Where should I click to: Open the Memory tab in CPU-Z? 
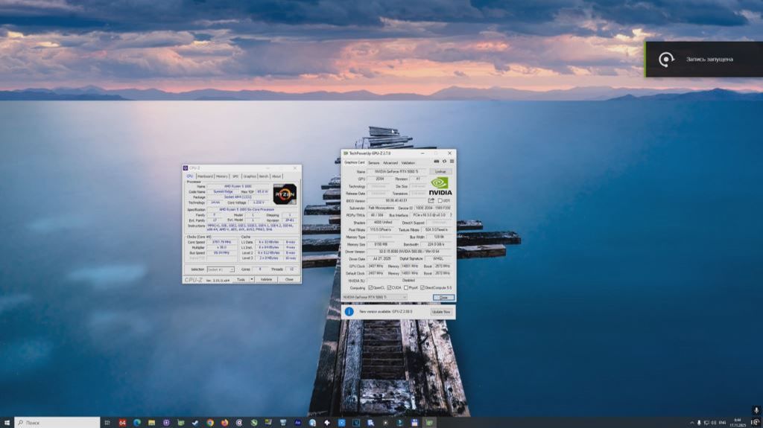[222, 176]
